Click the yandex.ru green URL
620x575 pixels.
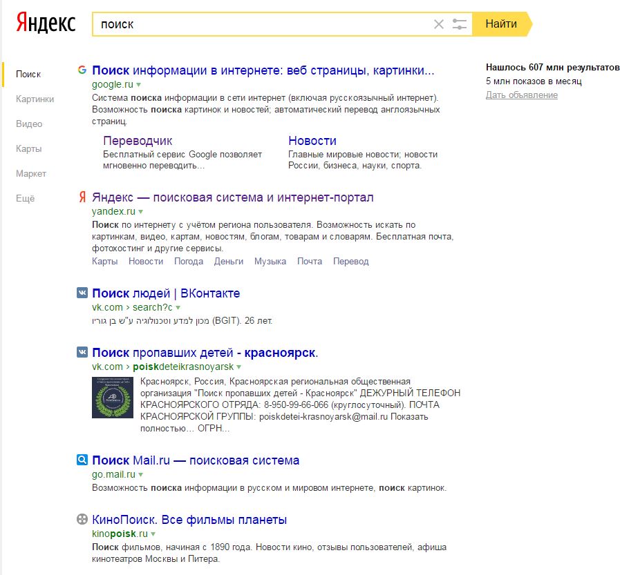[x=114, y=211]
